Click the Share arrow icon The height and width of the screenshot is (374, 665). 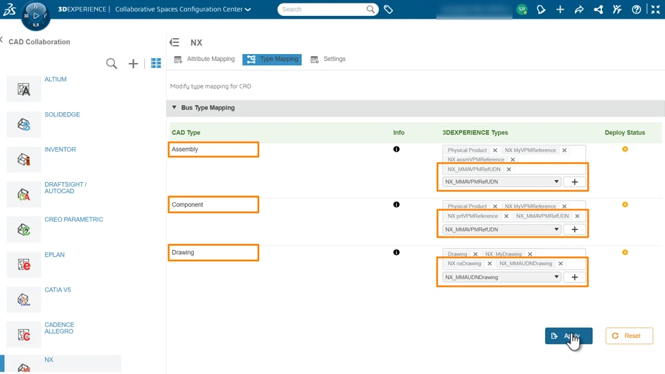pyautogui.click(x=579, y=9)
